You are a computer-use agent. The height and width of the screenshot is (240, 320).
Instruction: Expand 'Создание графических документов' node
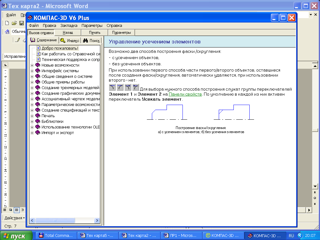coord(32,93)
